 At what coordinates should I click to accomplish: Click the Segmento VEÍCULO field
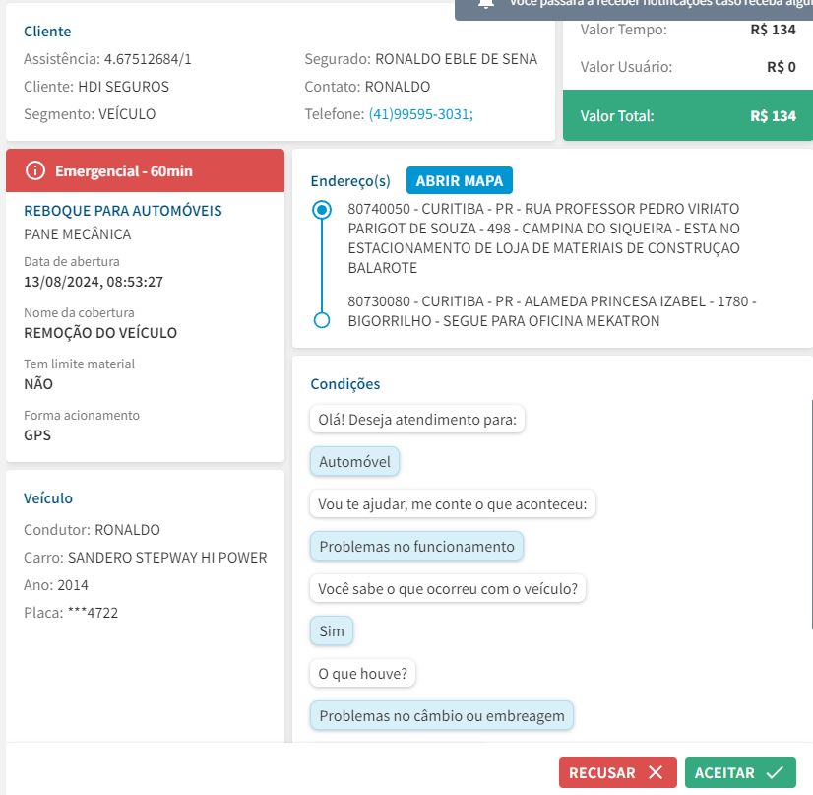90,114
